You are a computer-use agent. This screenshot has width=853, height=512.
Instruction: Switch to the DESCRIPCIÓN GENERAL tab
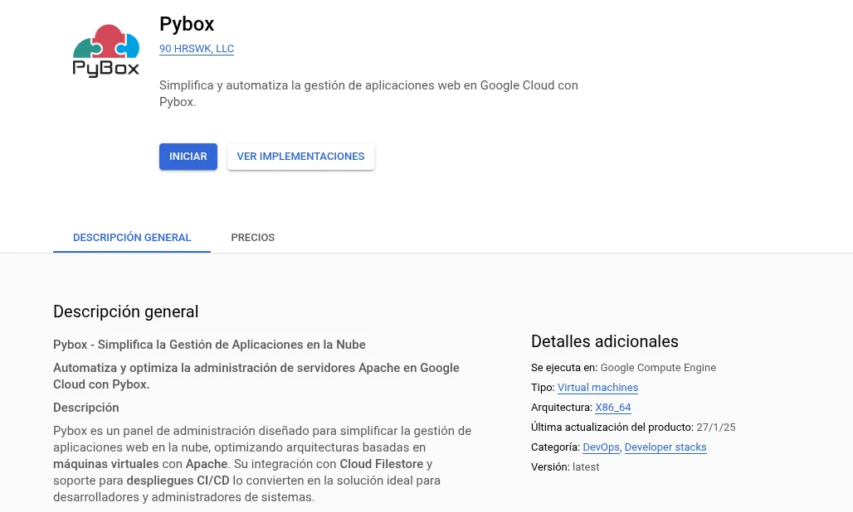[x=132, y=237]
